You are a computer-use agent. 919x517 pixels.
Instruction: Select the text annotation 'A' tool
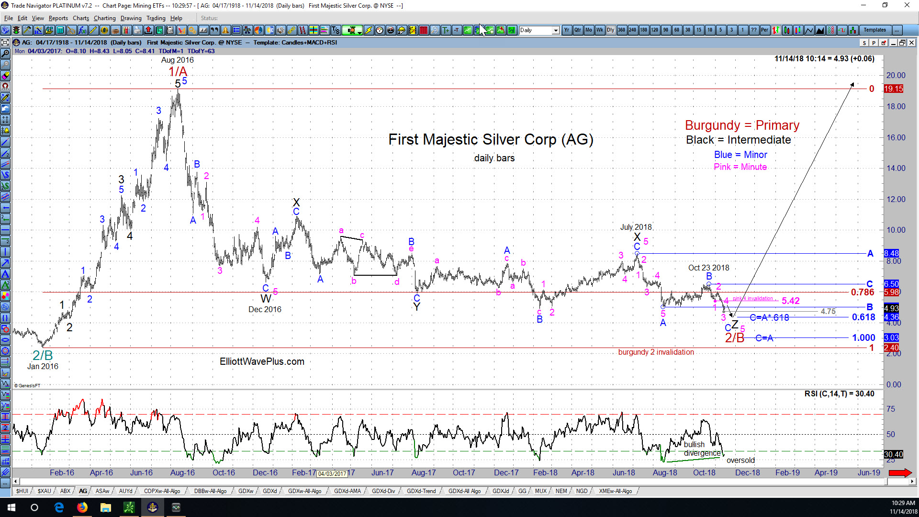[x=5, y=274]
